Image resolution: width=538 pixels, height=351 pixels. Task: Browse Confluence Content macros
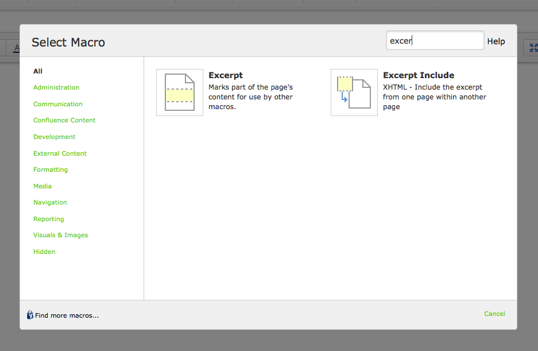pos(64,120)
